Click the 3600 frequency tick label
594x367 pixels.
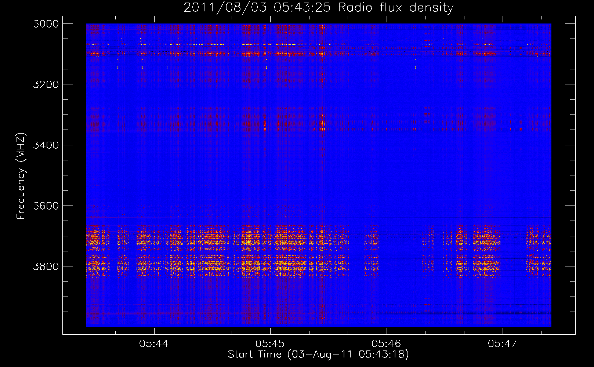46,206
